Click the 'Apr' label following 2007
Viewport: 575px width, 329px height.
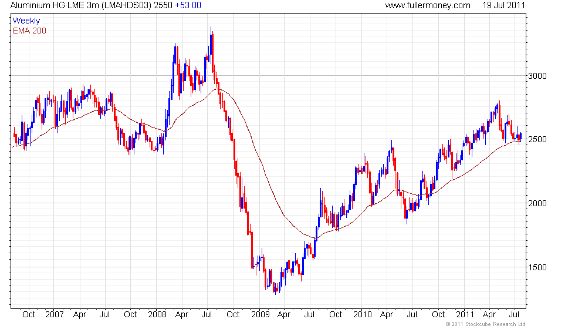80,315
